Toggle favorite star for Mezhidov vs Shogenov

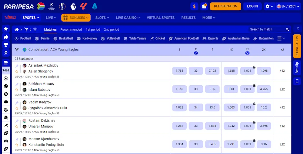[x=17, y=71]
